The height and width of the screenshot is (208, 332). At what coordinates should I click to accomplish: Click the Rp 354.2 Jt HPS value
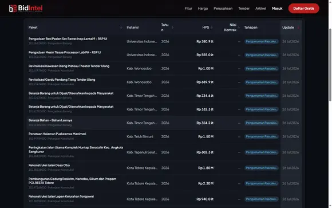coord(205,123)
